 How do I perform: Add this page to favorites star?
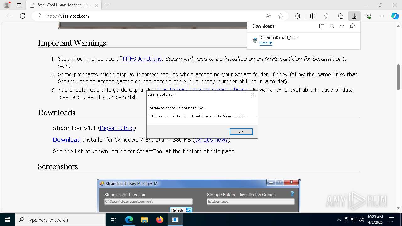[x=281, y=16]
